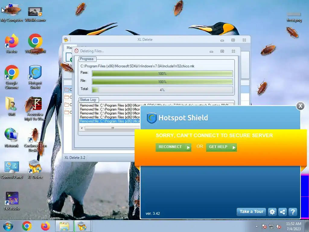Open Hotspot Shield desktop shortcut
The image size is (309, 232).
click(x=35, y=77)
